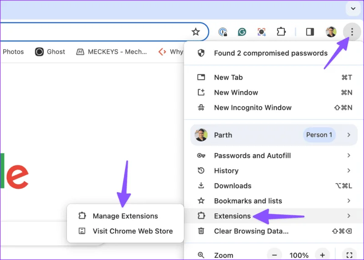This screenshot has height=260, width=364.
Task: Expand the tab search chevron
Action: point(353,9)
